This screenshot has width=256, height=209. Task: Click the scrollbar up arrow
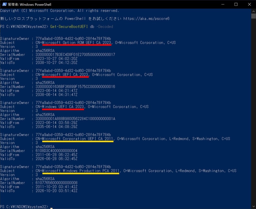253,11
